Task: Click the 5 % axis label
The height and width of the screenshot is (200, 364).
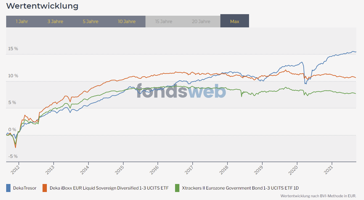Action: tap(12, 102)
